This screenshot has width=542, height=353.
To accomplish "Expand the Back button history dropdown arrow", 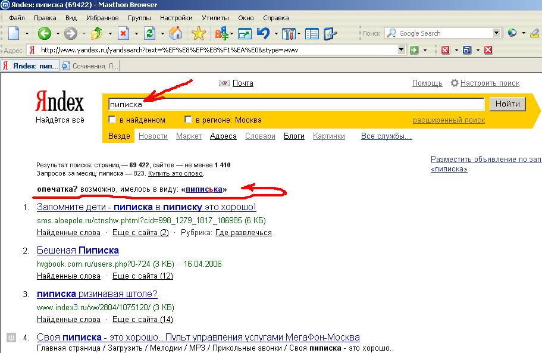I will click(x=57, y=34).
